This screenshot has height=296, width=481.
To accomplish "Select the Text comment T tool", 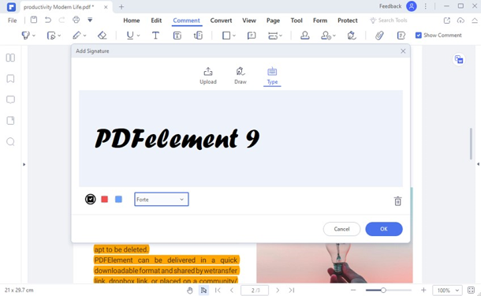I will [155, 36].
